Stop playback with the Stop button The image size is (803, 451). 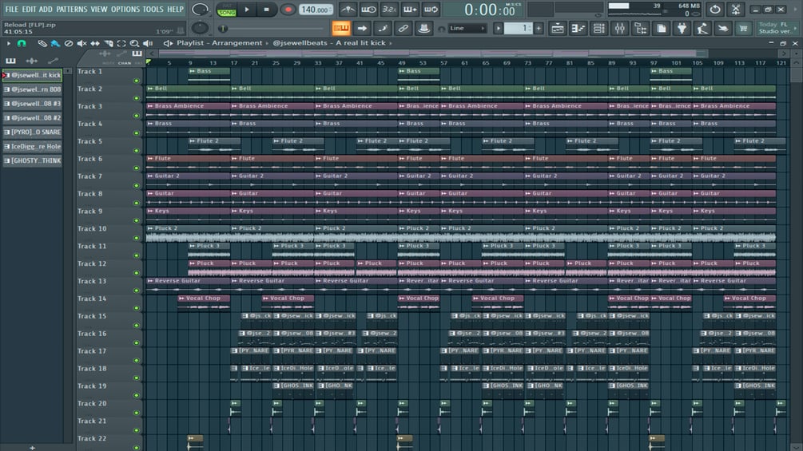(266, 10)
